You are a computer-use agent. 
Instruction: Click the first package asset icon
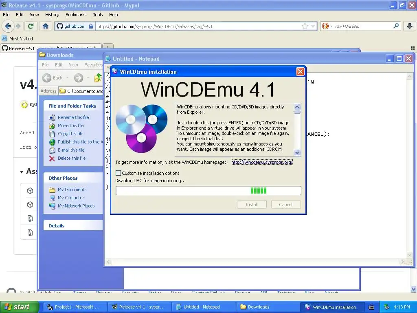30,191
